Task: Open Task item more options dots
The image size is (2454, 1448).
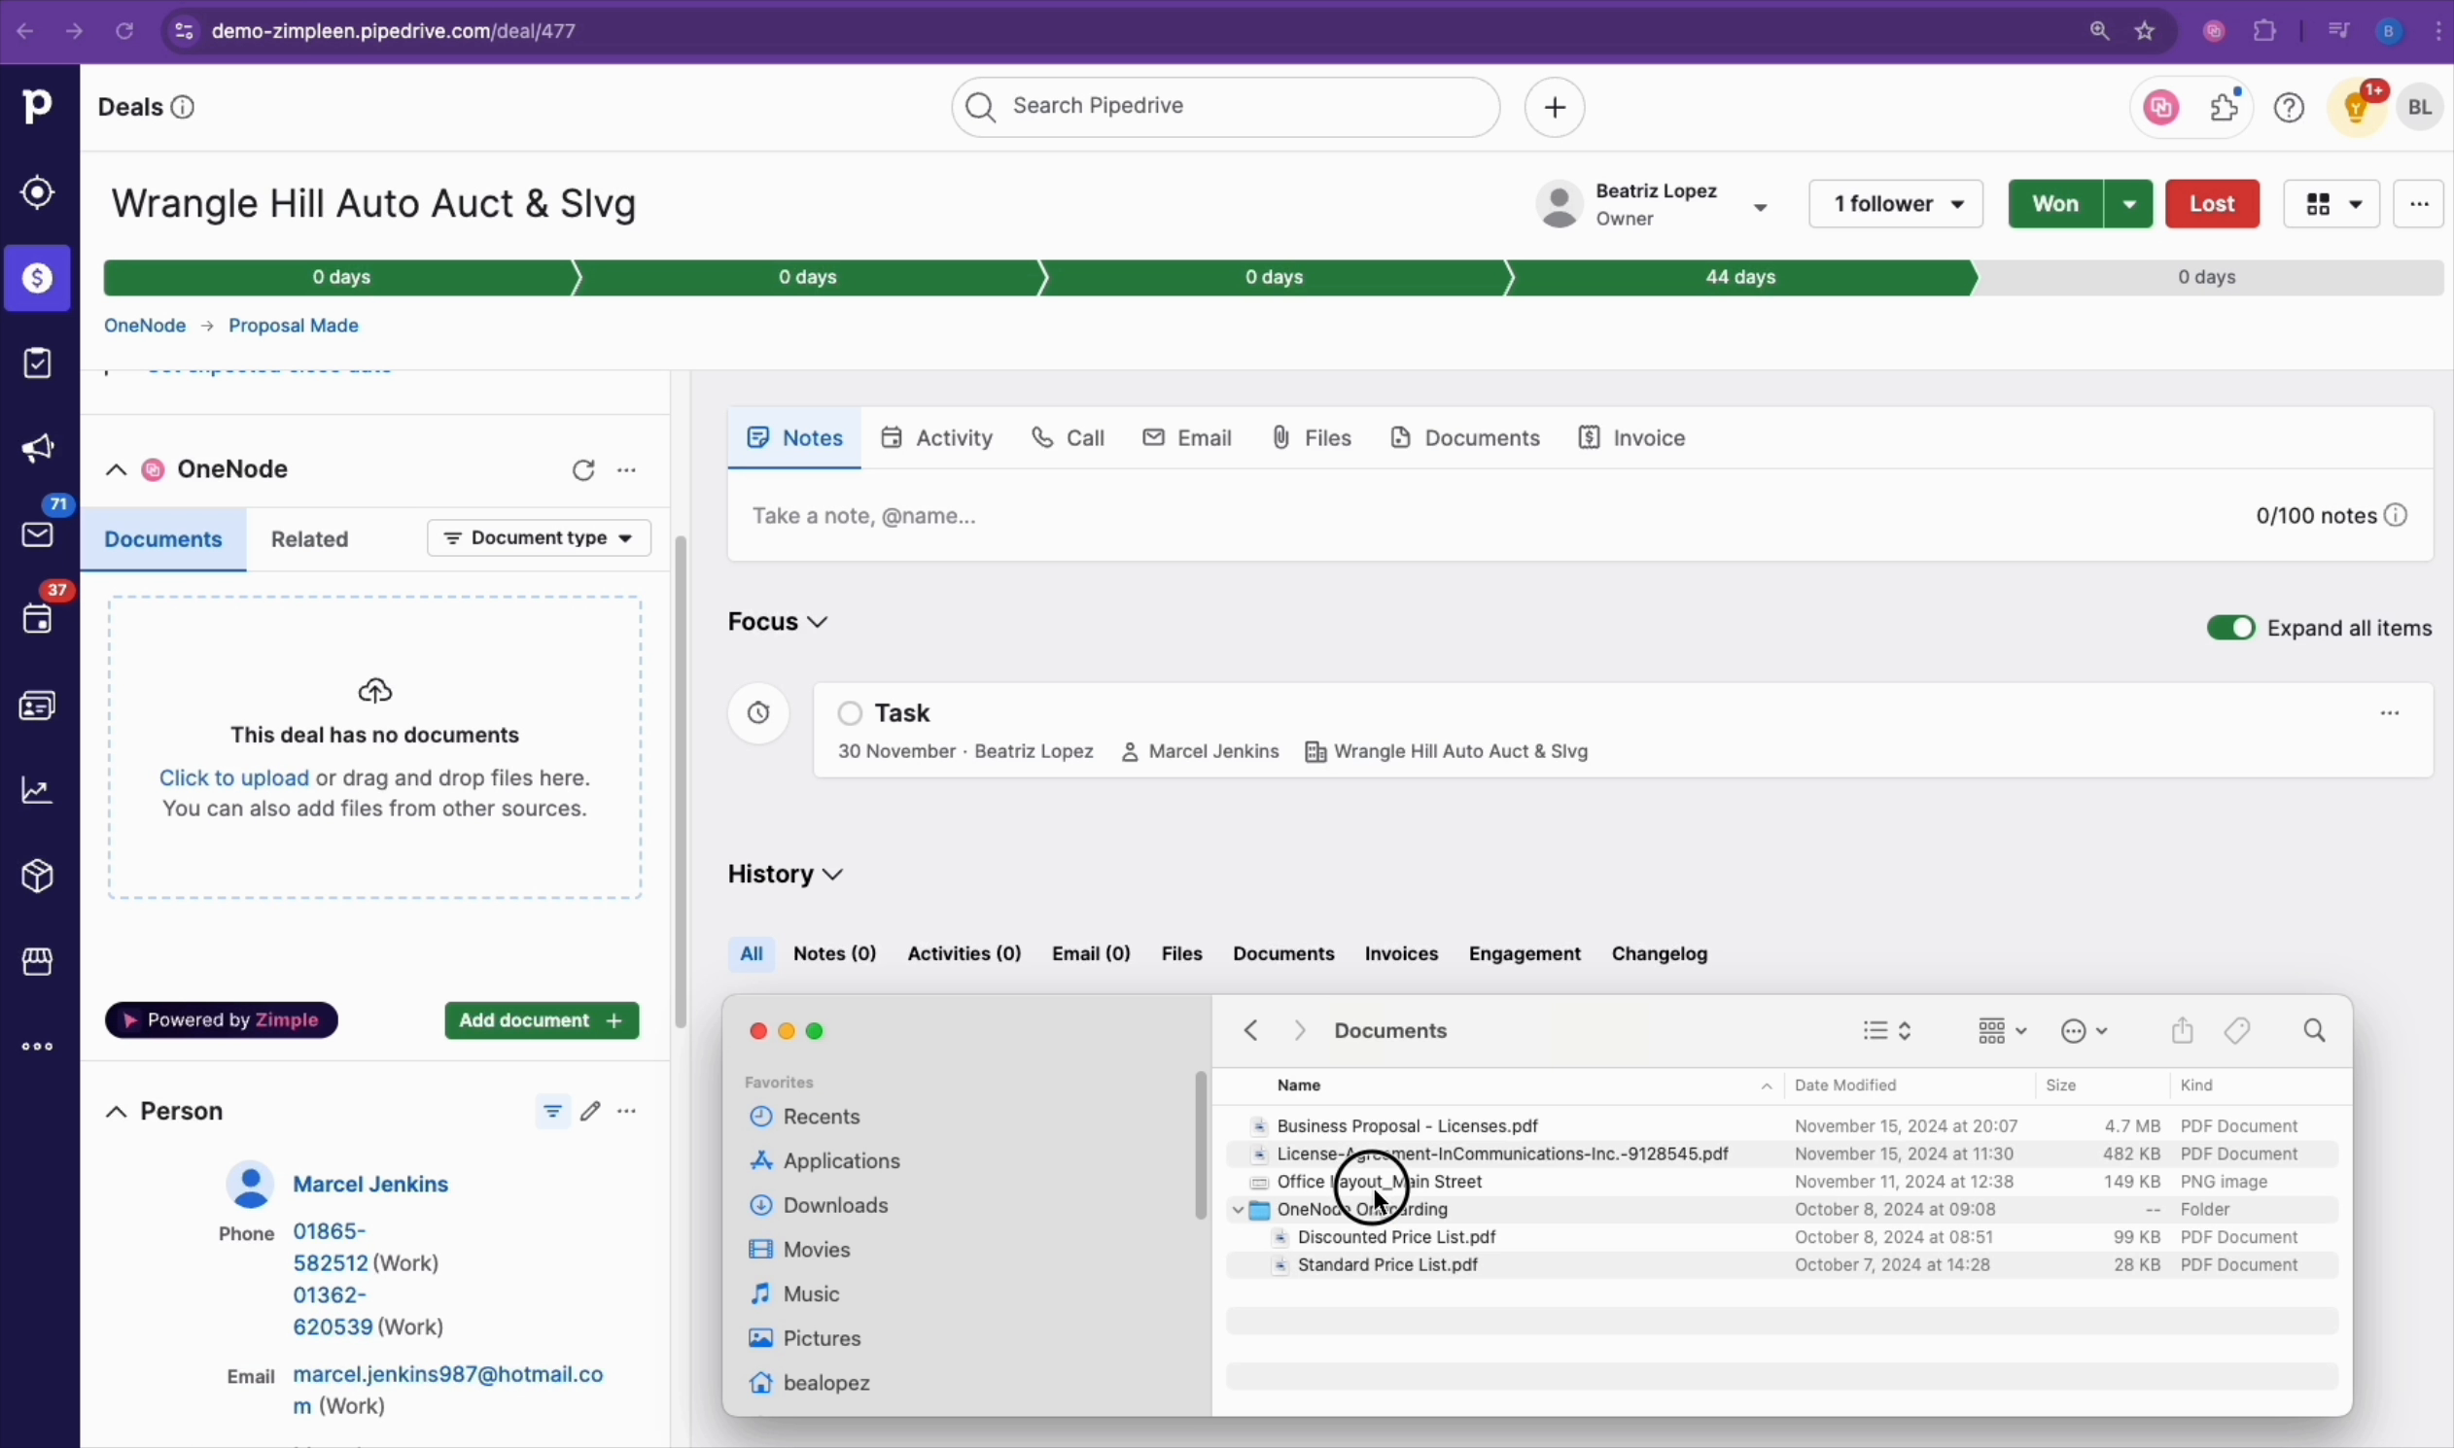Action: (2390, 714)
